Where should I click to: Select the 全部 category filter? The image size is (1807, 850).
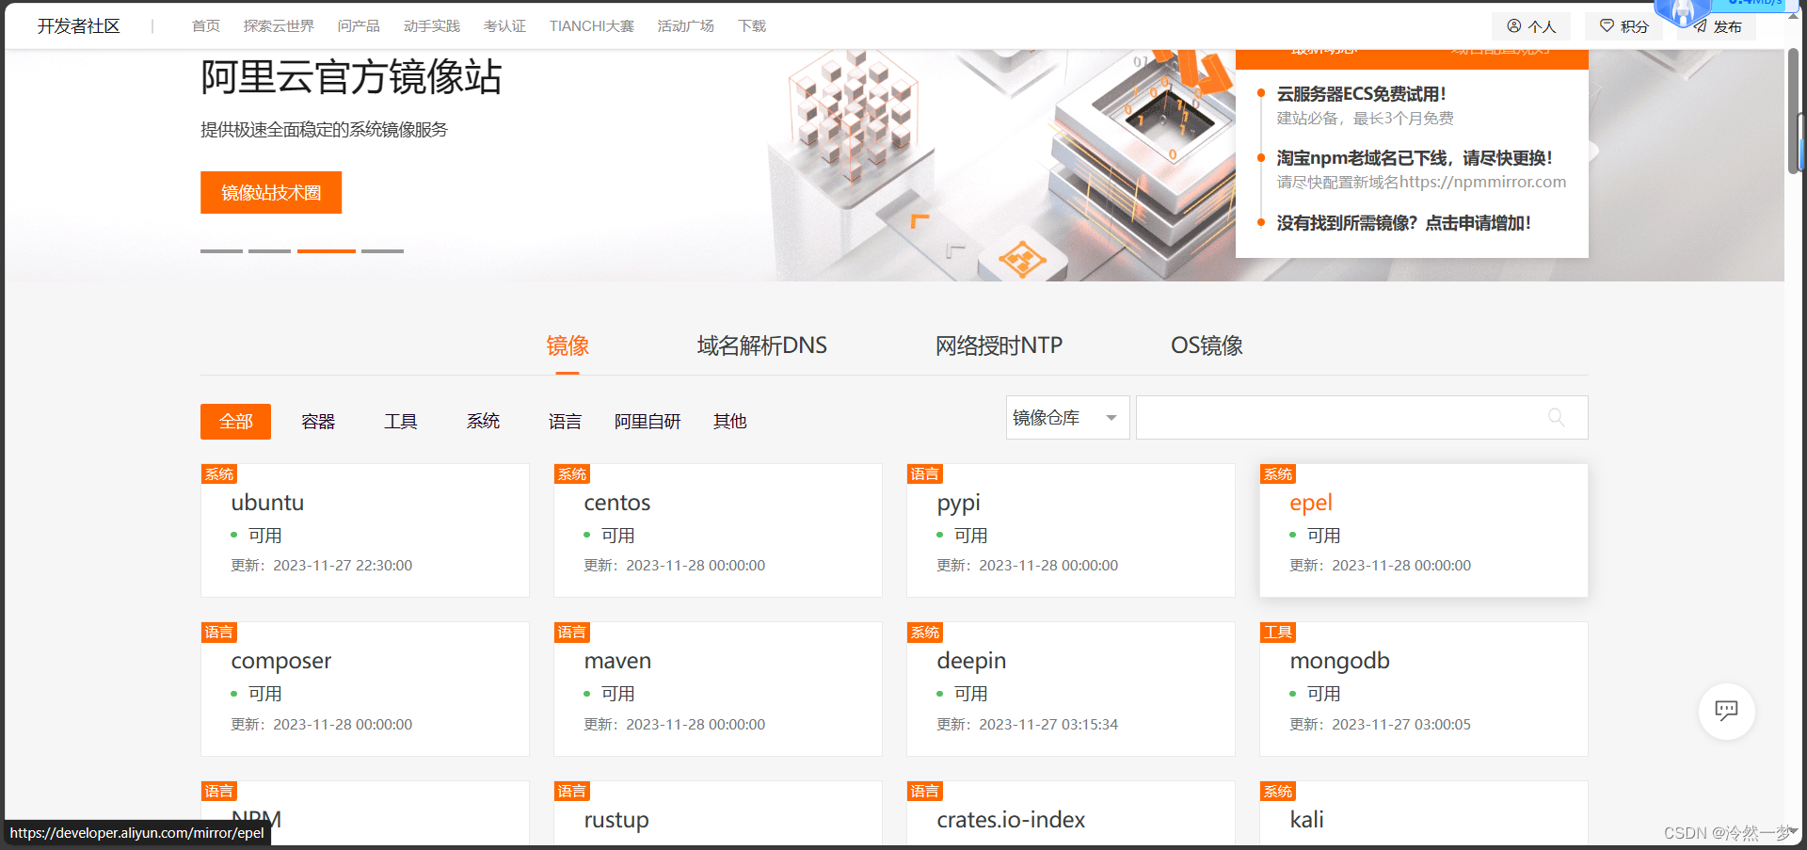click(x=235, y=422)
